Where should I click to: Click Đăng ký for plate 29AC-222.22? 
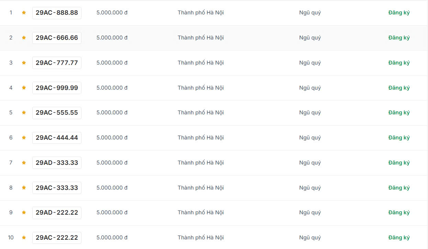point(399,238)
